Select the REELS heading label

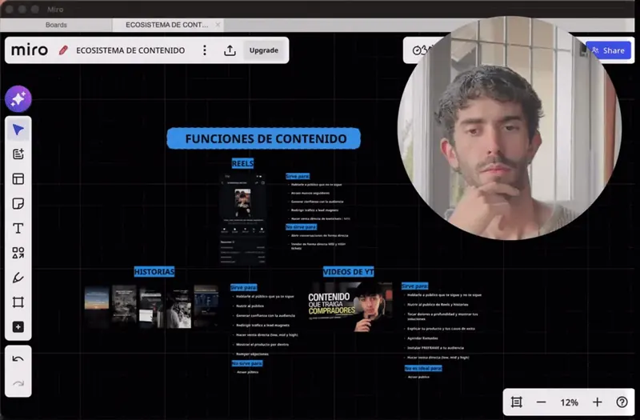(242, 163)
